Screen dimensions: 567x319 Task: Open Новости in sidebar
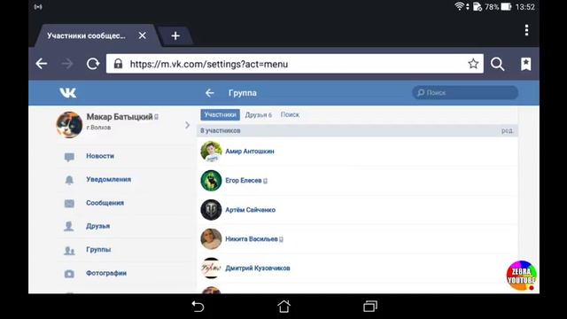[100, 156]
